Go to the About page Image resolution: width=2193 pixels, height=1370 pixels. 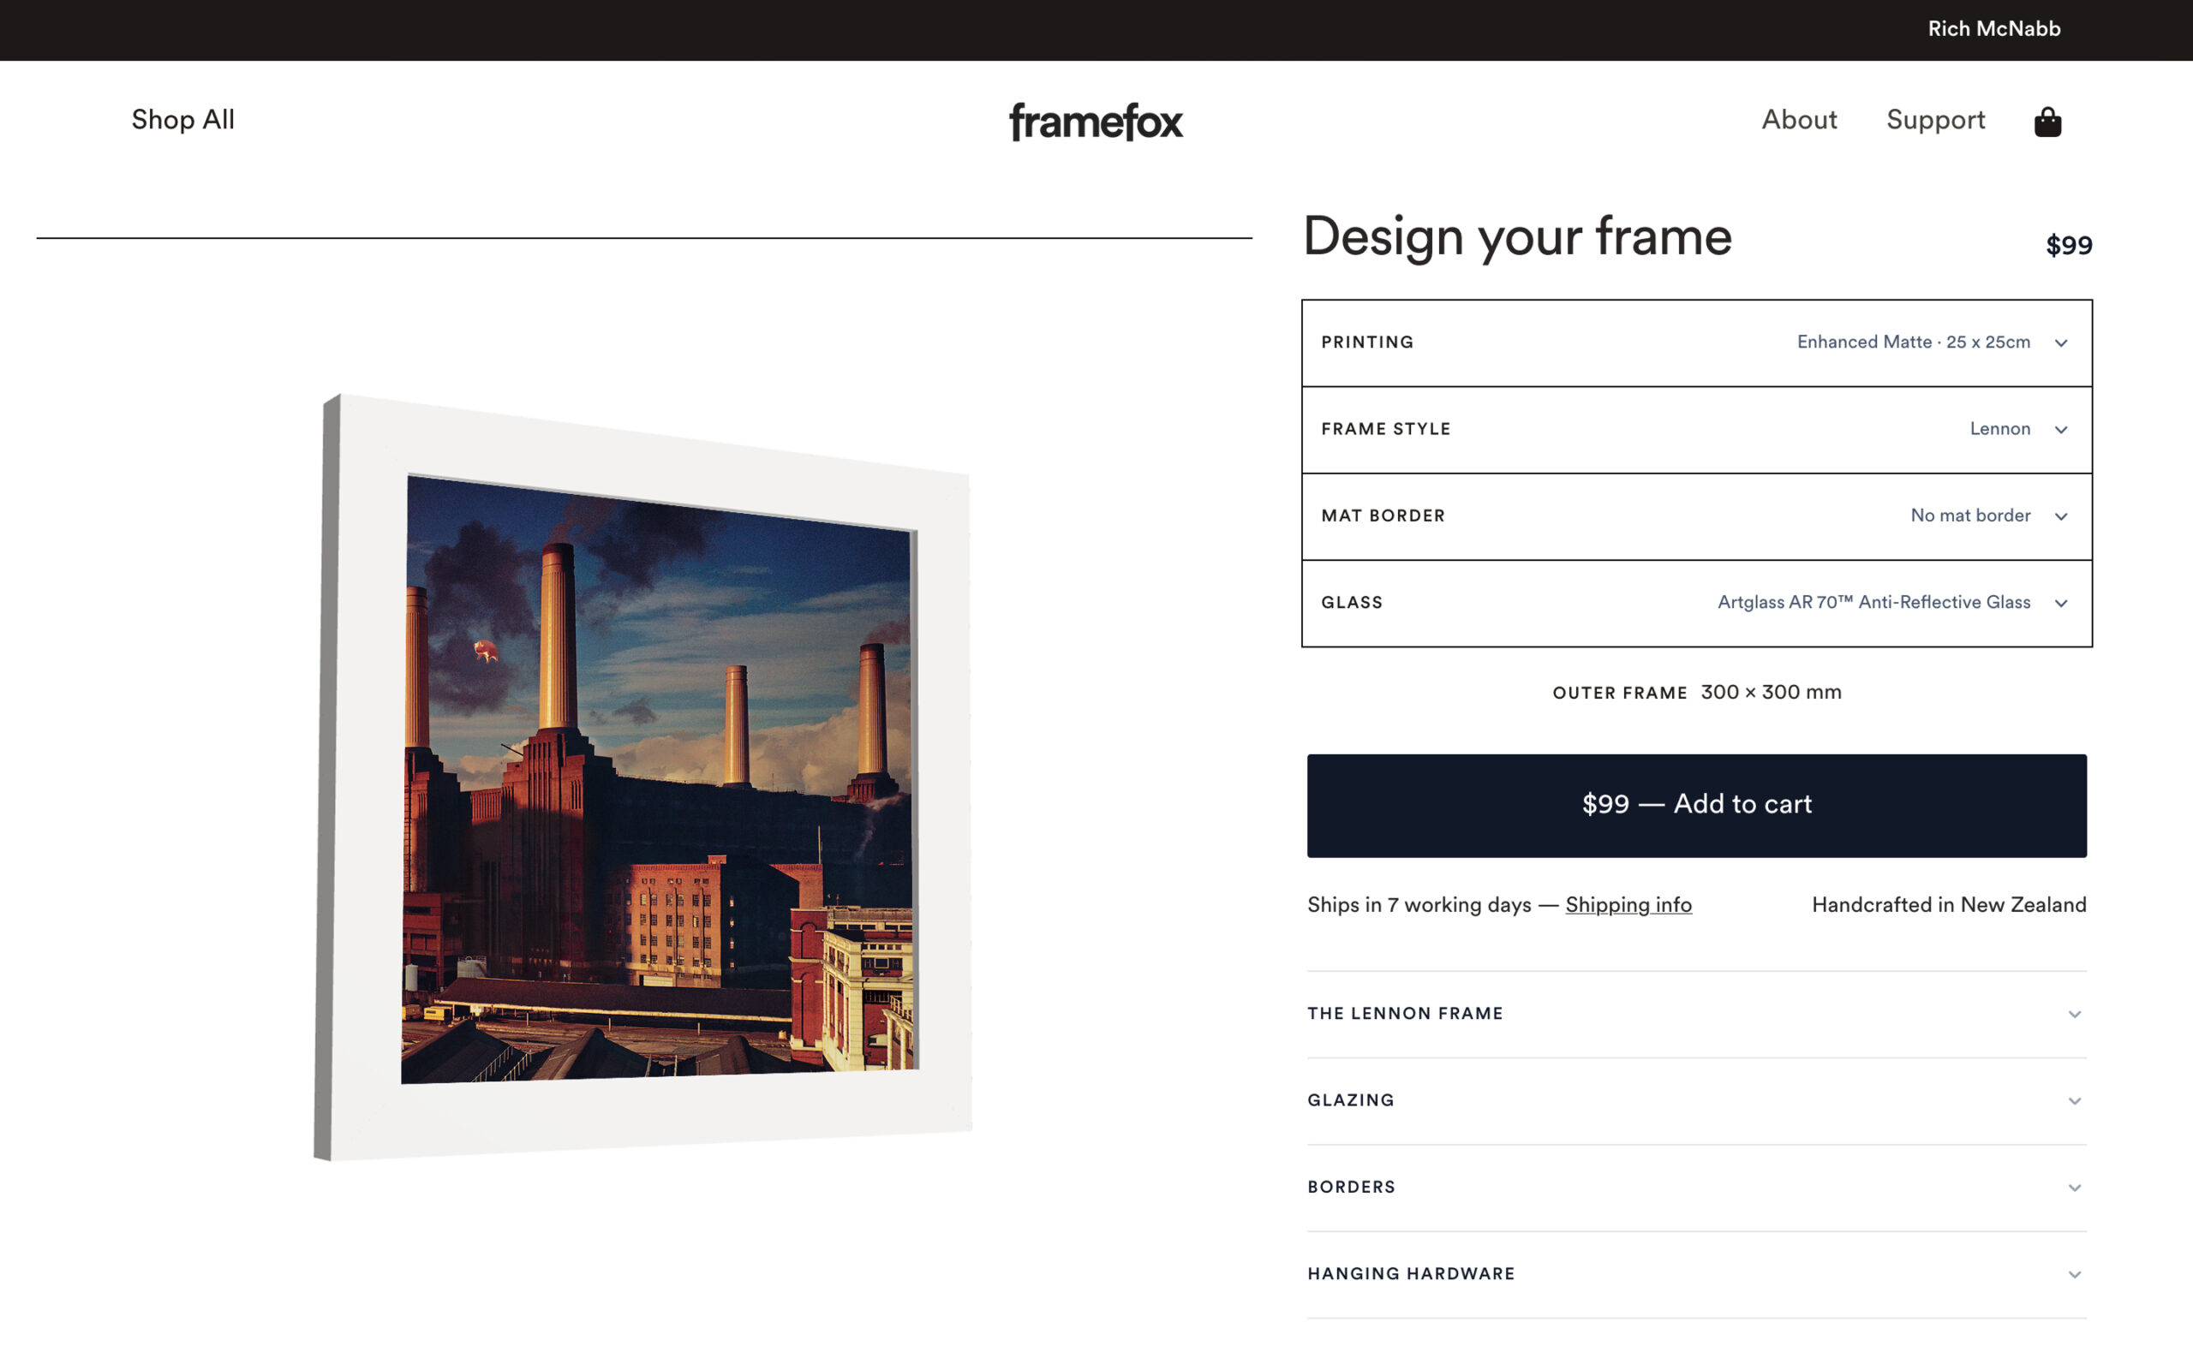coord(1799,120)
